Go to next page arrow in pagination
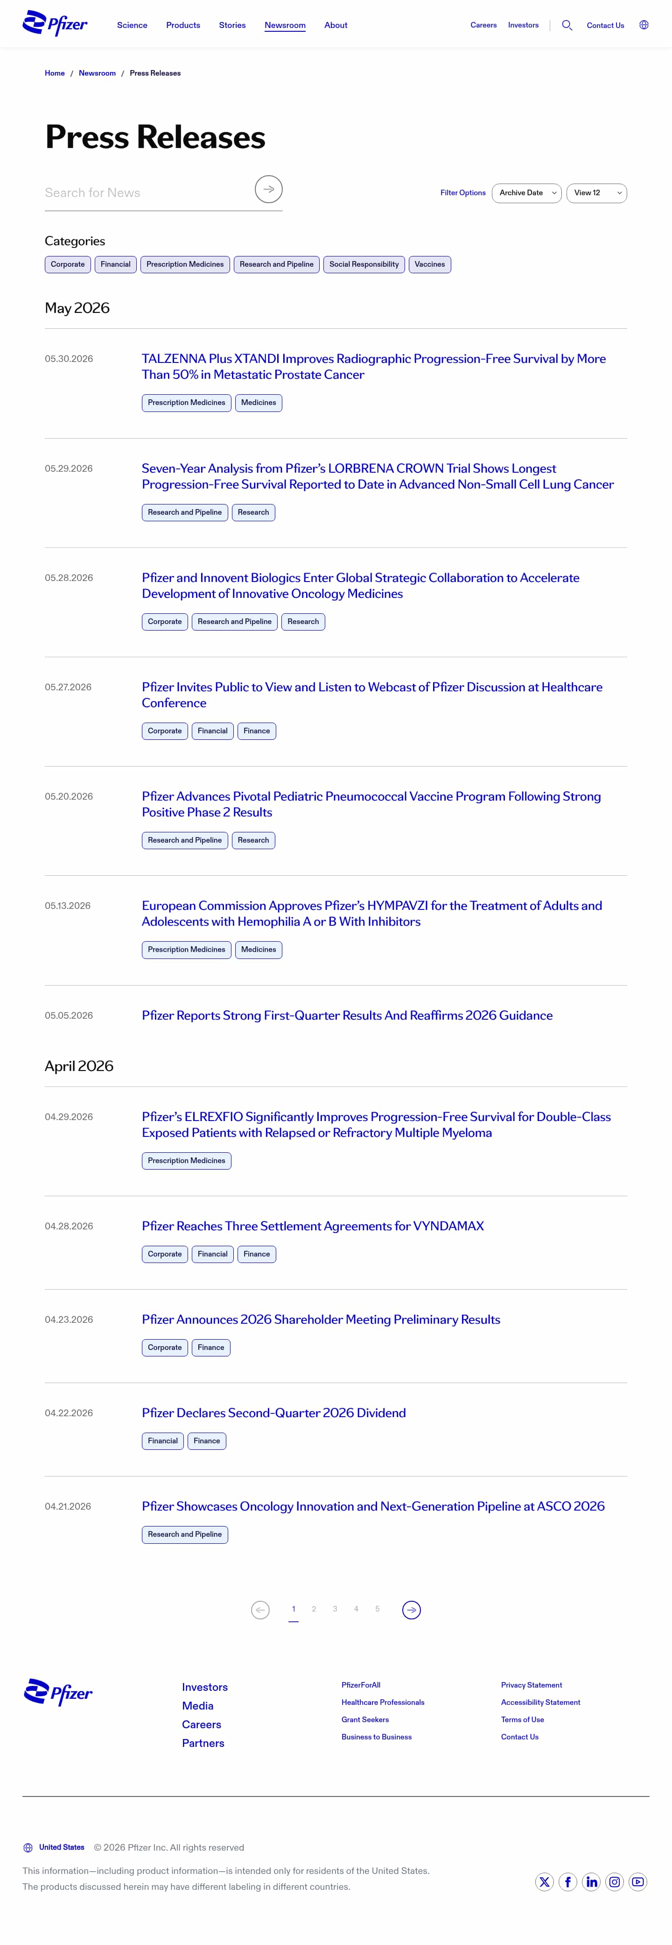Screen dimensions: 672x1945 tap(411, 1610)
